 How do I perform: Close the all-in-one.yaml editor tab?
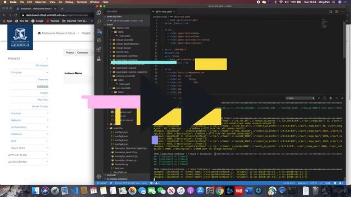click(174, 11)
